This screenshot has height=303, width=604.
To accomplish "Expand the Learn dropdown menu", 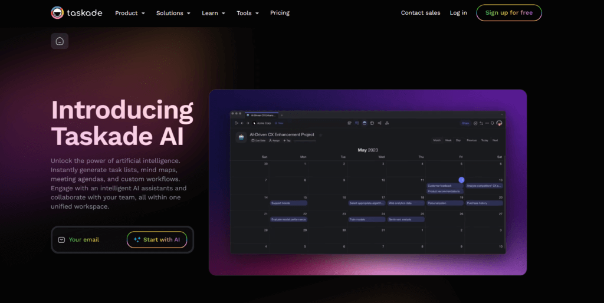I will coord(214,13).
